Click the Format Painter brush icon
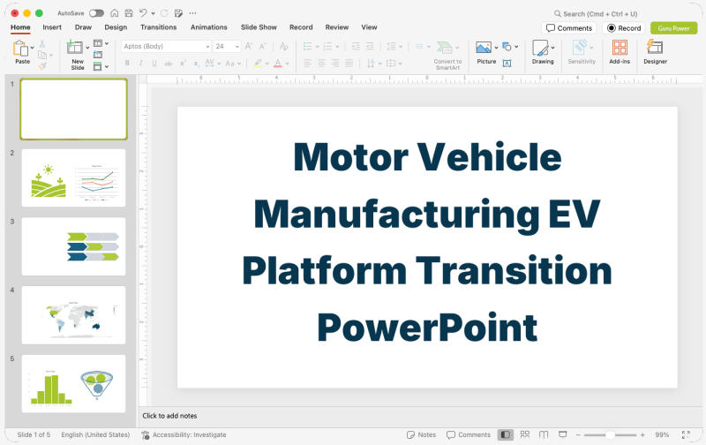The height and width of the screenshot is (445, 706). tap(42, 66)
